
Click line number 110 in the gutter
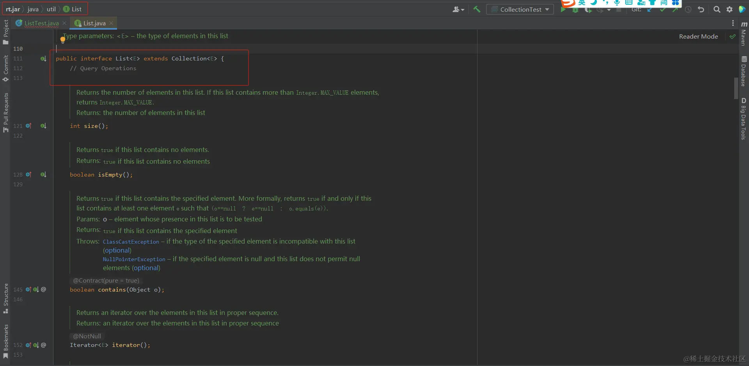point(18,49)
